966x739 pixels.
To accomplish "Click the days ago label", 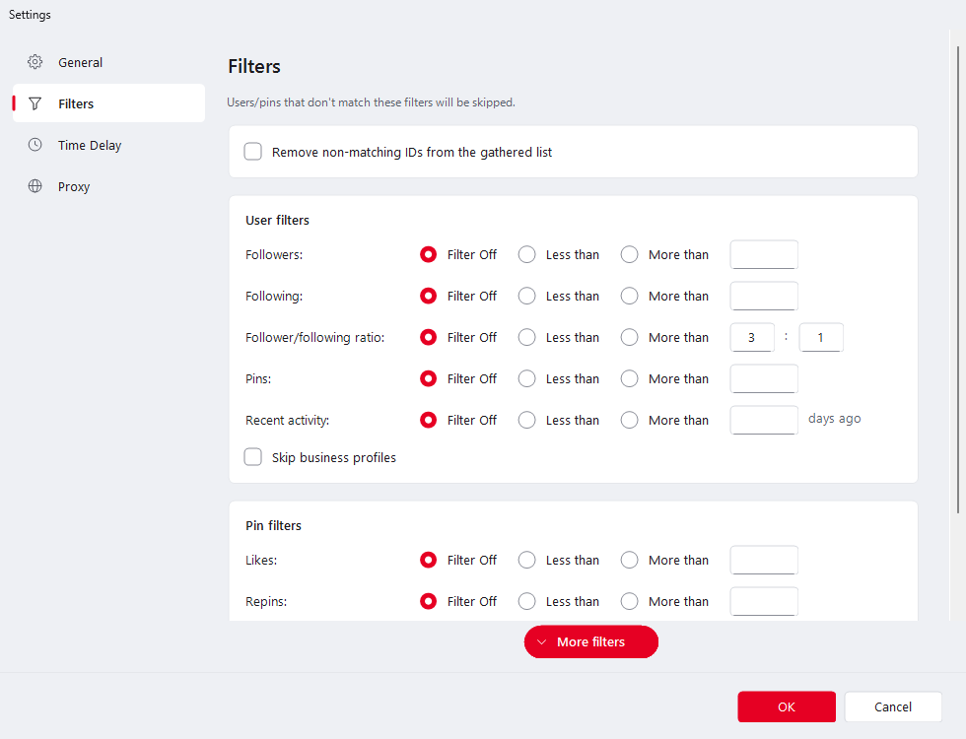I will [x=834, y=419].
